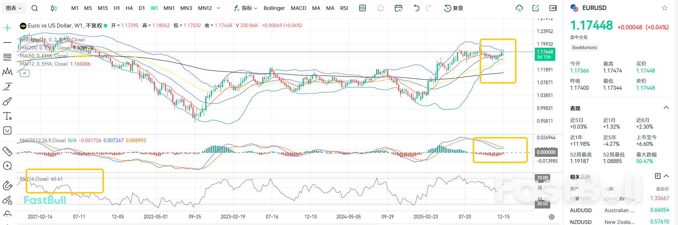Pick the Fibonacci retracement drawing tool
678x225 pixels.
[7, 57]
